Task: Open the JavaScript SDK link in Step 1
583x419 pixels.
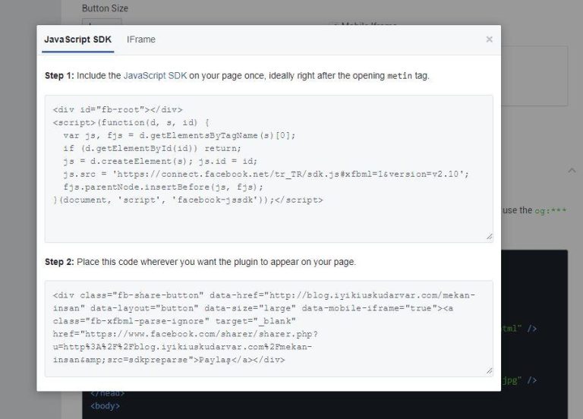Action: (x=155, y=77)
